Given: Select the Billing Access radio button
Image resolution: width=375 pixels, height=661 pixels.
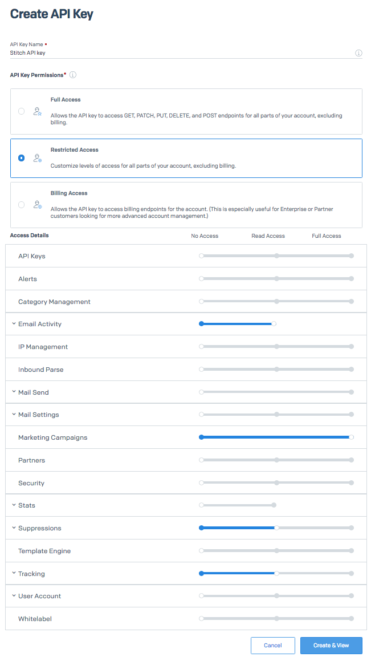Looking at the screenshot, I should pyautogui.click(x=22, y=205).
